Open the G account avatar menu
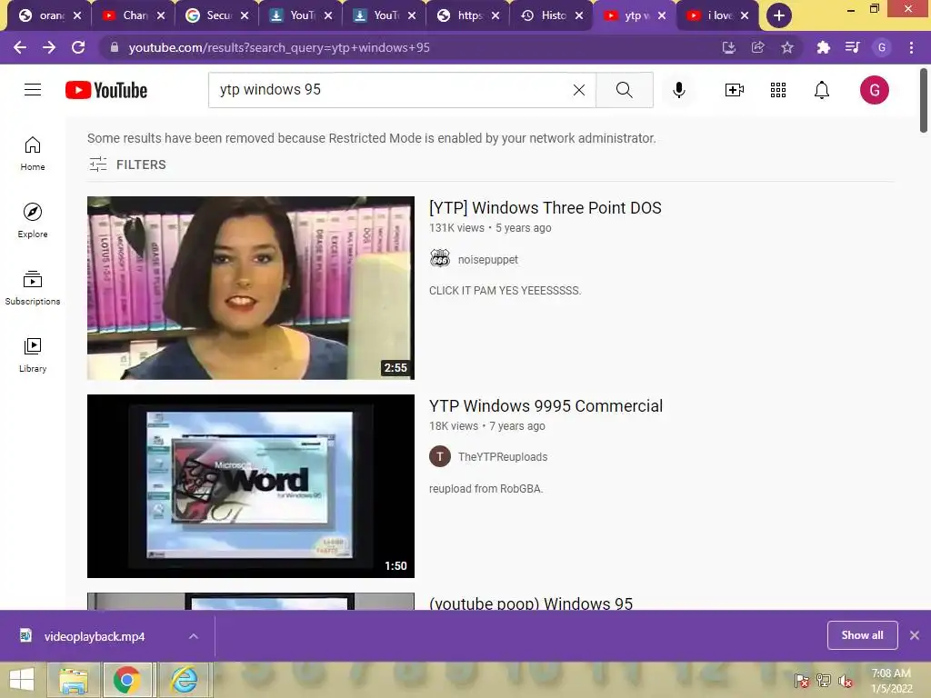Screen dimensions: 931x698 click(x=874, y=90)
